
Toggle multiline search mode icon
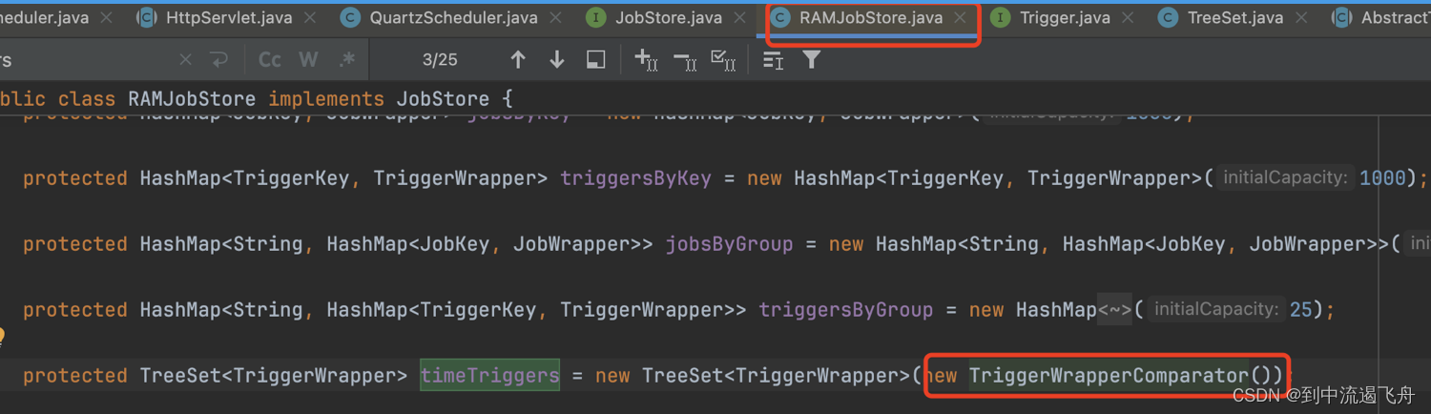coord(773,60)
